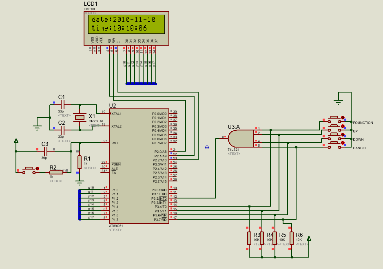Click the P1.0 pin label
383x269 pixels.
[115, 190]
